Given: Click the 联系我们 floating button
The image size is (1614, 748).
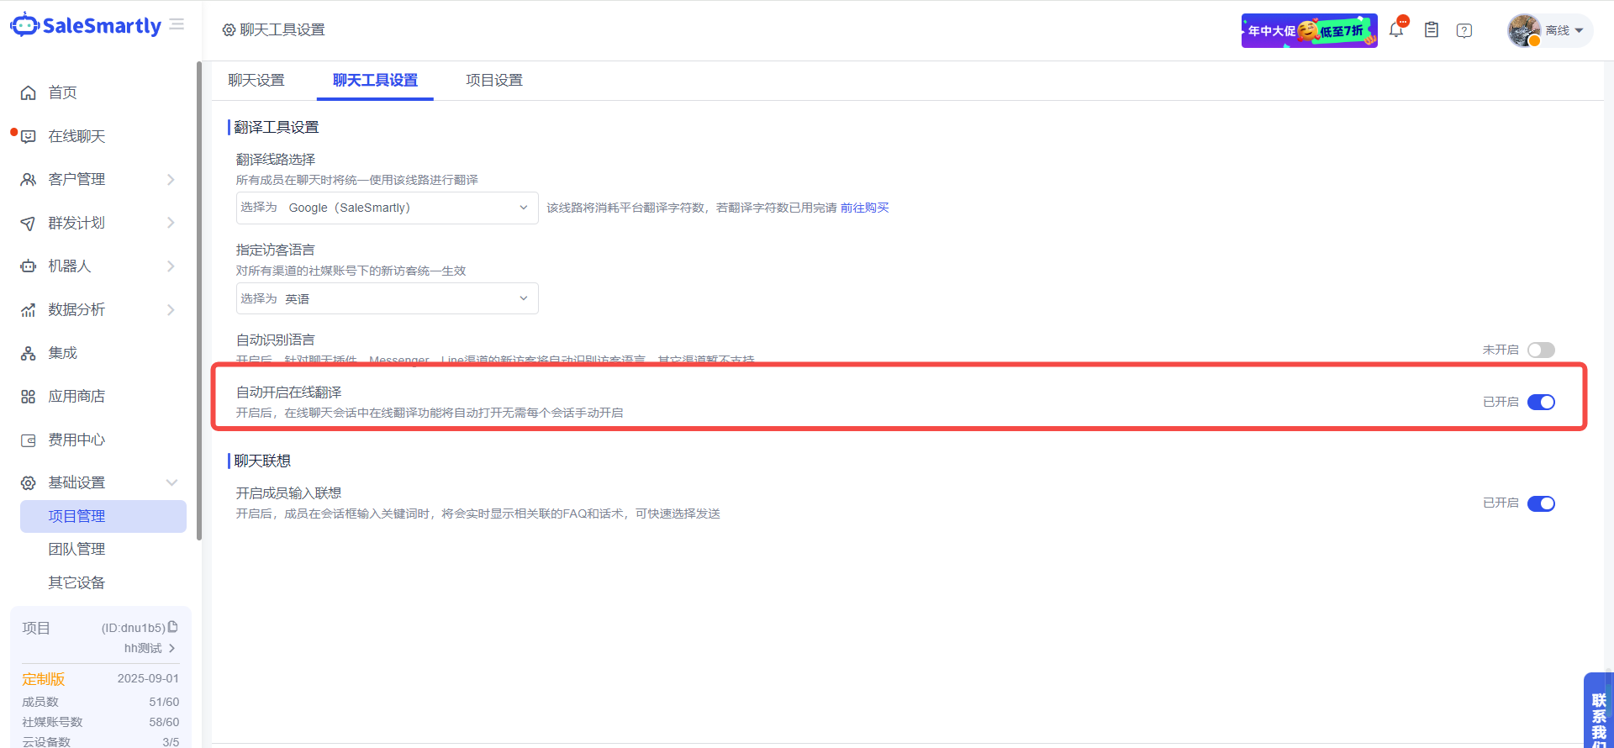Looking at the screenshot, I should point(1598,711).
